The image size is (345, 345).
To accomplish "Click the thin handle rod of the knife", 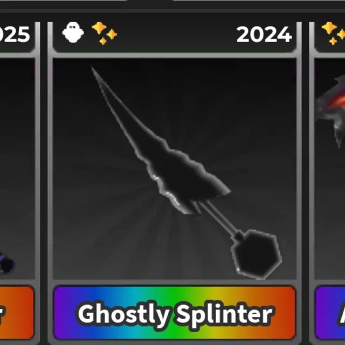I will tap(219, 218).
